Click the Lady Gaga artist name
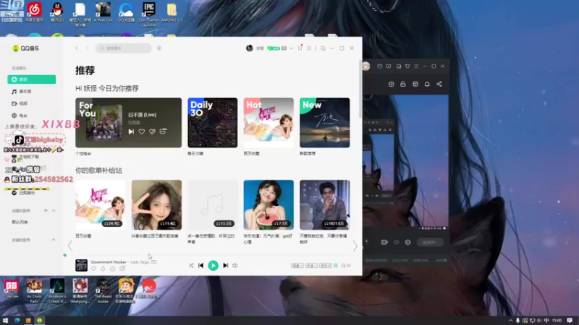 [x=140, y=262]
